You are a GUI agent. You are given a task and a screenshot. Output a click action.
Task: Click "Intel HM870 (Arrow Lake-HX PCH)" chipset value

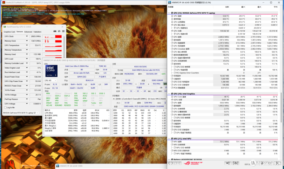tap(146, 70)
